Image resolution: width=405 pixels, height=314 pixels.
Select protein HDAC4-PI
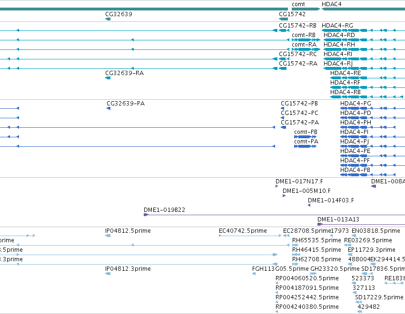(354, 132)
